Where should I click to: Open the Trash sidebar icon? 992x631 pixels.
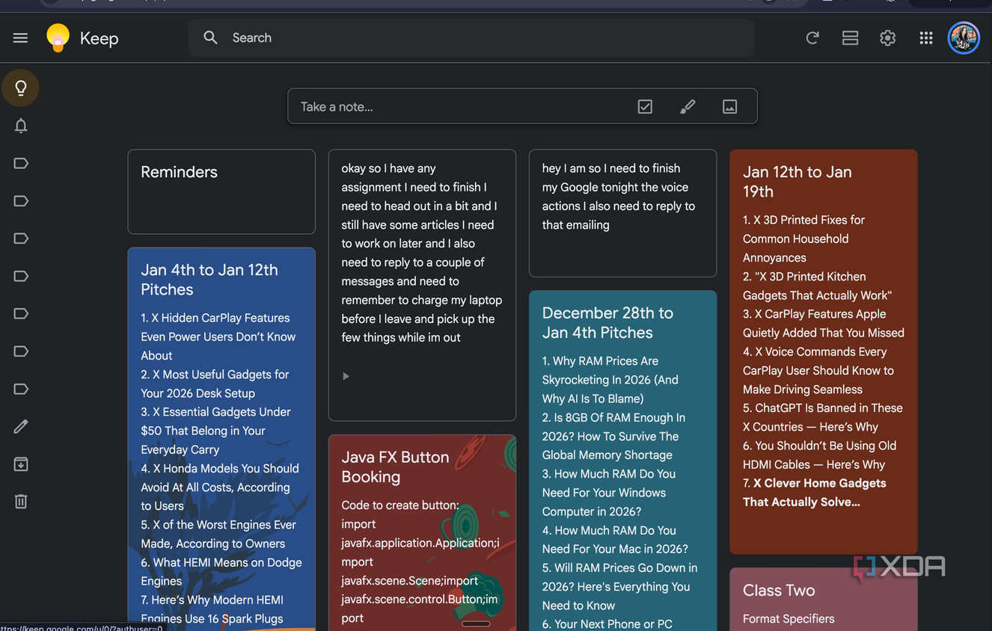pyautogui.click(x=21, y=502)
